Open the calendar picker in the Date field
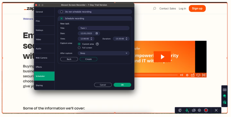231x117 pixels. pyautogui.click(x=97, y=33)
